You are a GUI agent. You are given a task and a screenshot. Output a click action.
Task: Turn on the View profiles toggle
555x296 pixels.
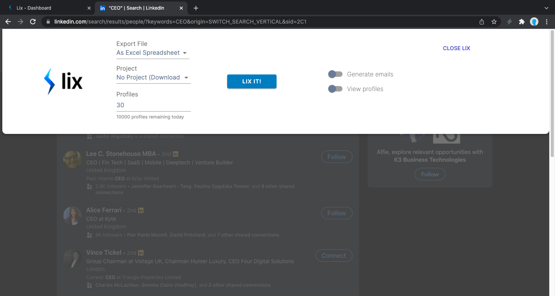(x=335, y=89)
